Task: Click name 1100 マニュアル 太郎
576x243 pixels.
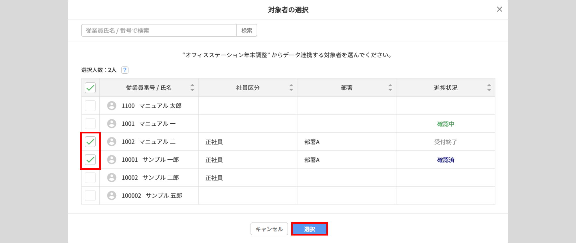Action: coord(151,106)
